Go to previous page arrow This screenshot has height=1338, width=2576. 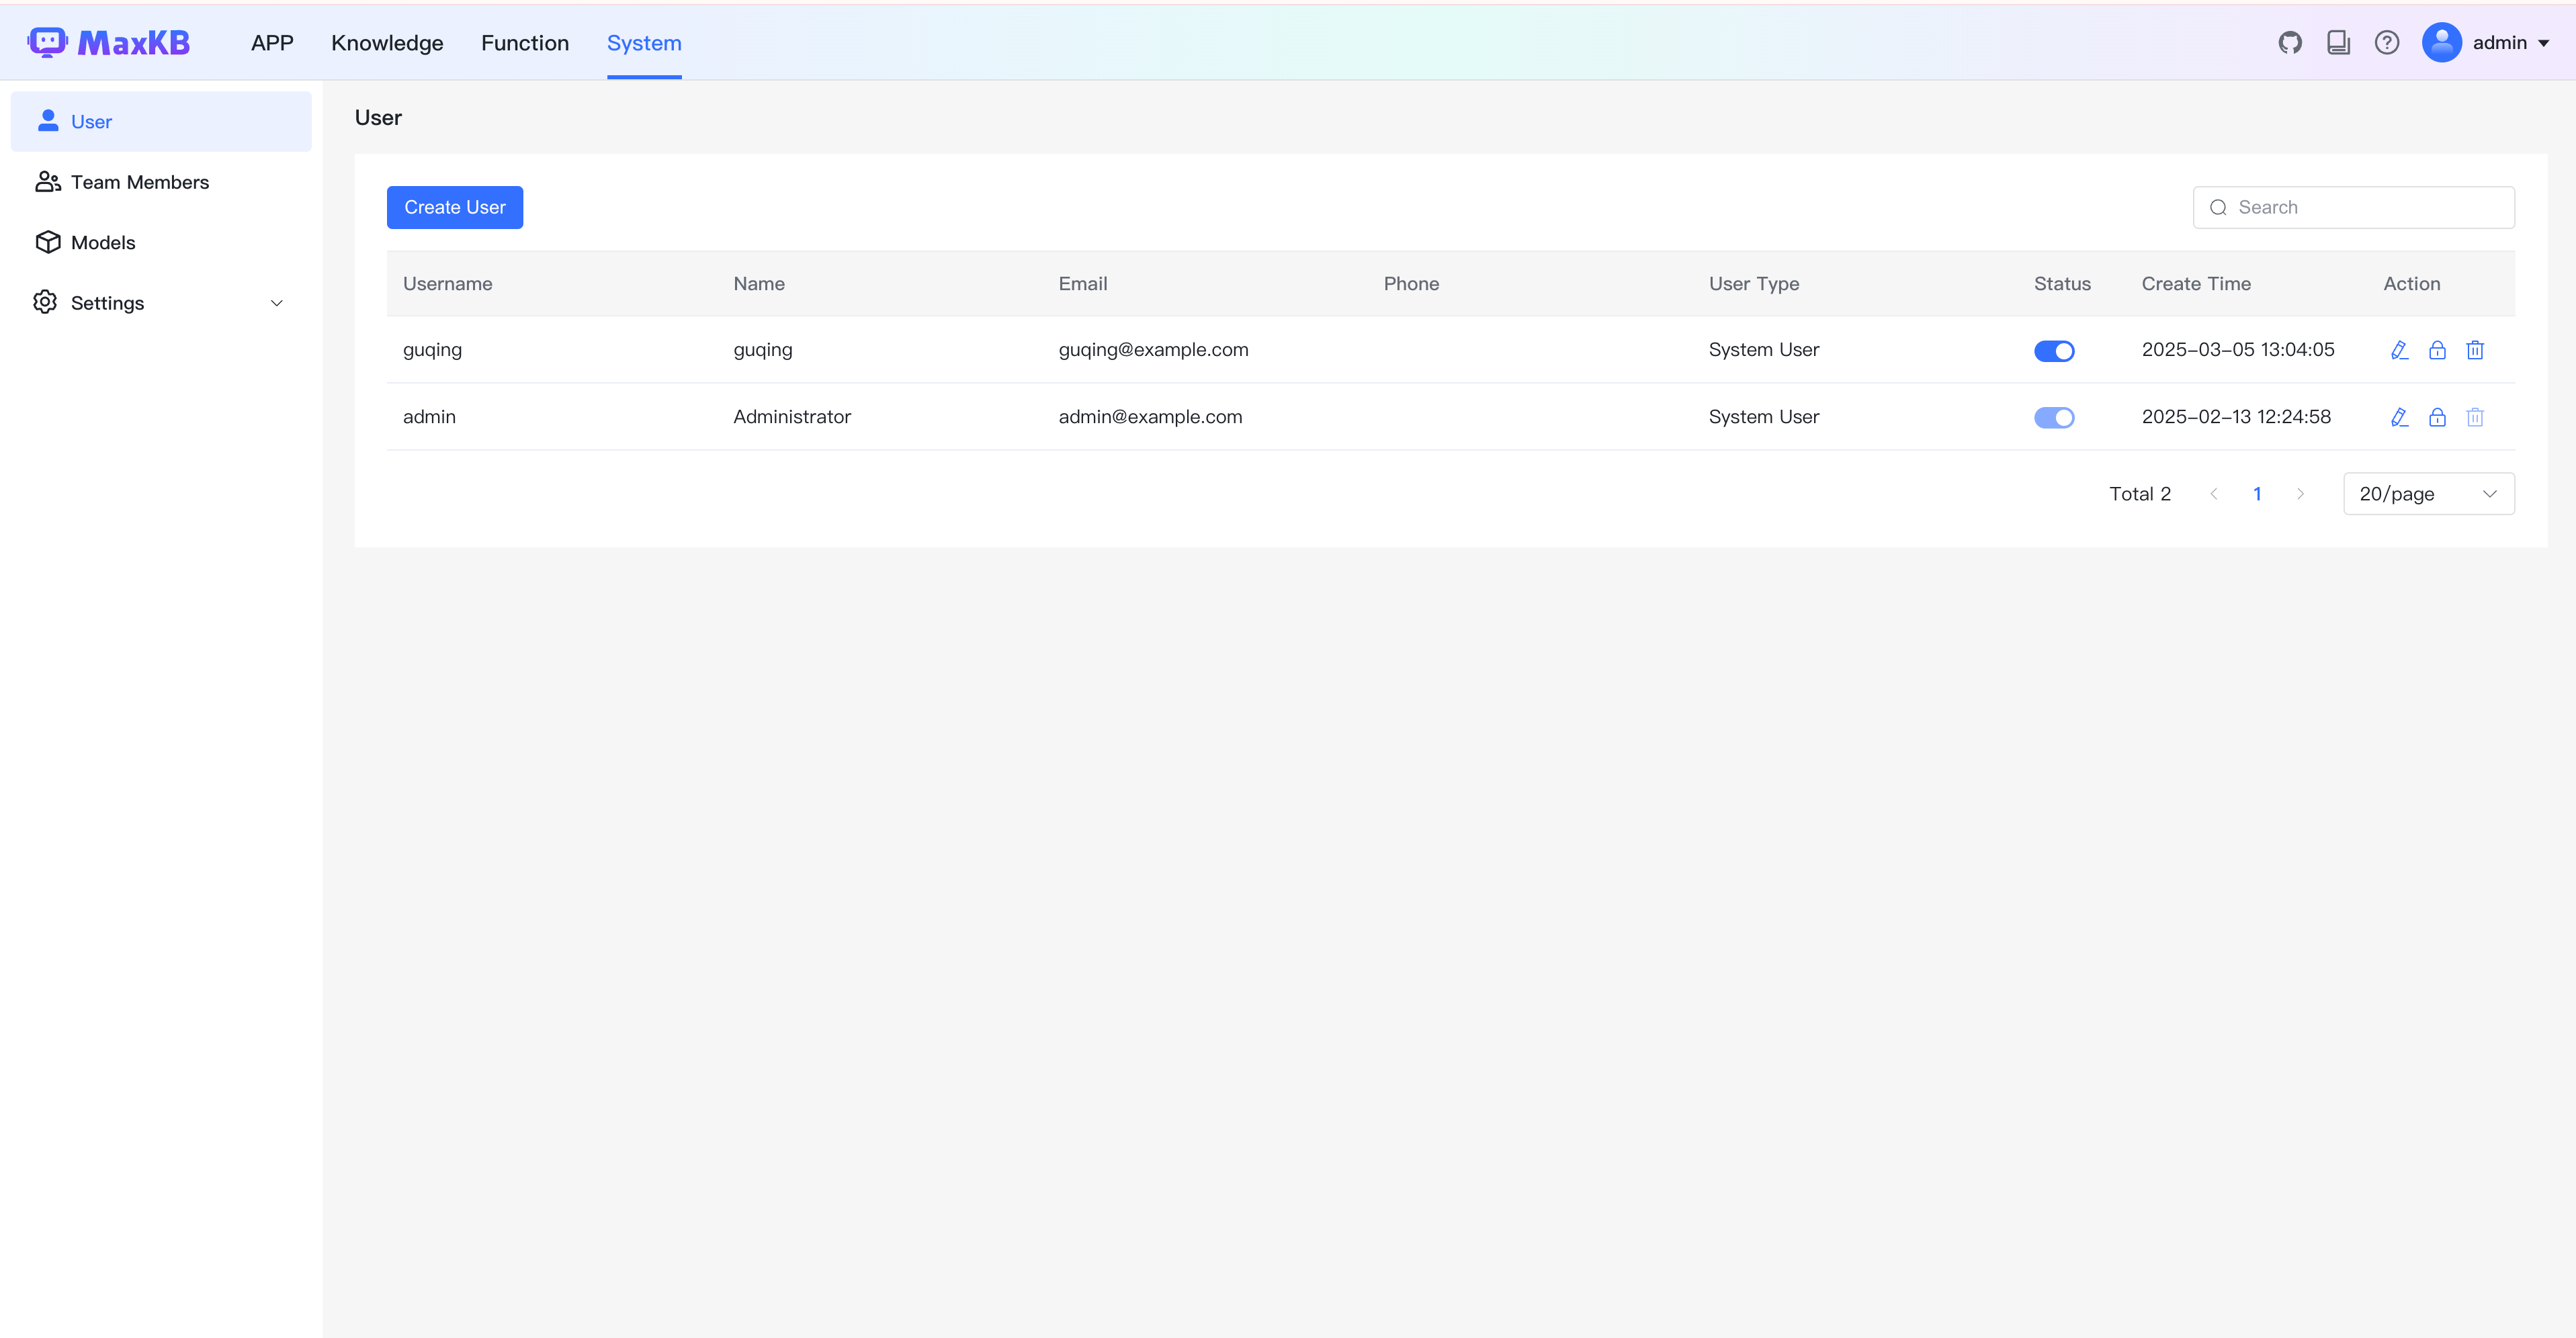[2214, 494]
